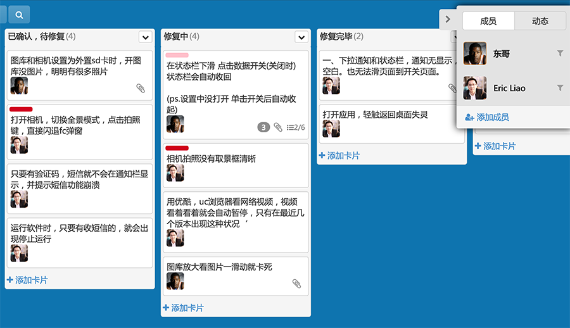Click list title 已确认,待修复
Image resolution: width=570 pixels, height=328 pixels.
[36, 36]
